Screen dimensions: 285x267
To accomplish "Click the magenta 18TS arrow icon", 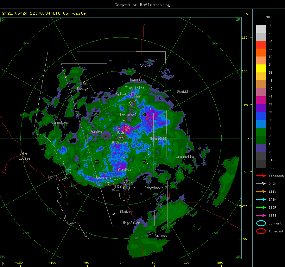I will pyautogui.click(x=261, y=216).
